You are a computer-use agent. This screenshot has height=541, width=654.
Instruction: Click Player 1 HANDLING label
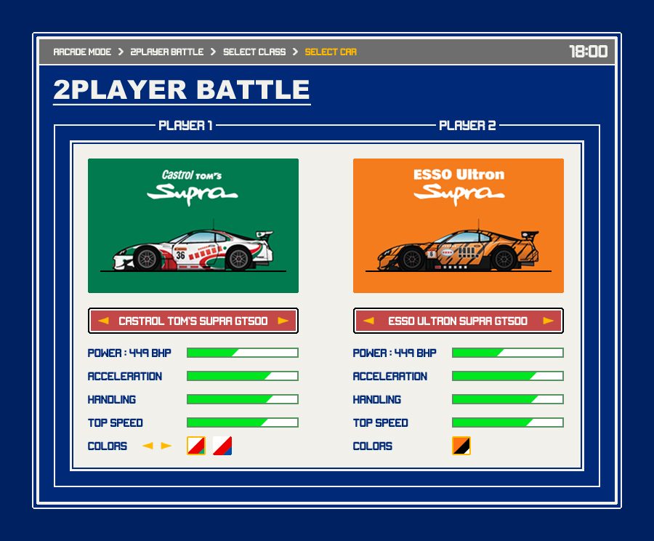[x=112, y=400]
